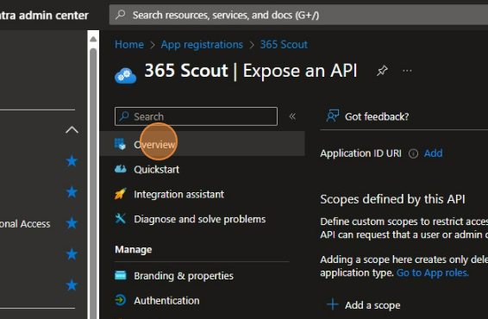Click the 365 Scout breadcrumb link

point(284,45)
